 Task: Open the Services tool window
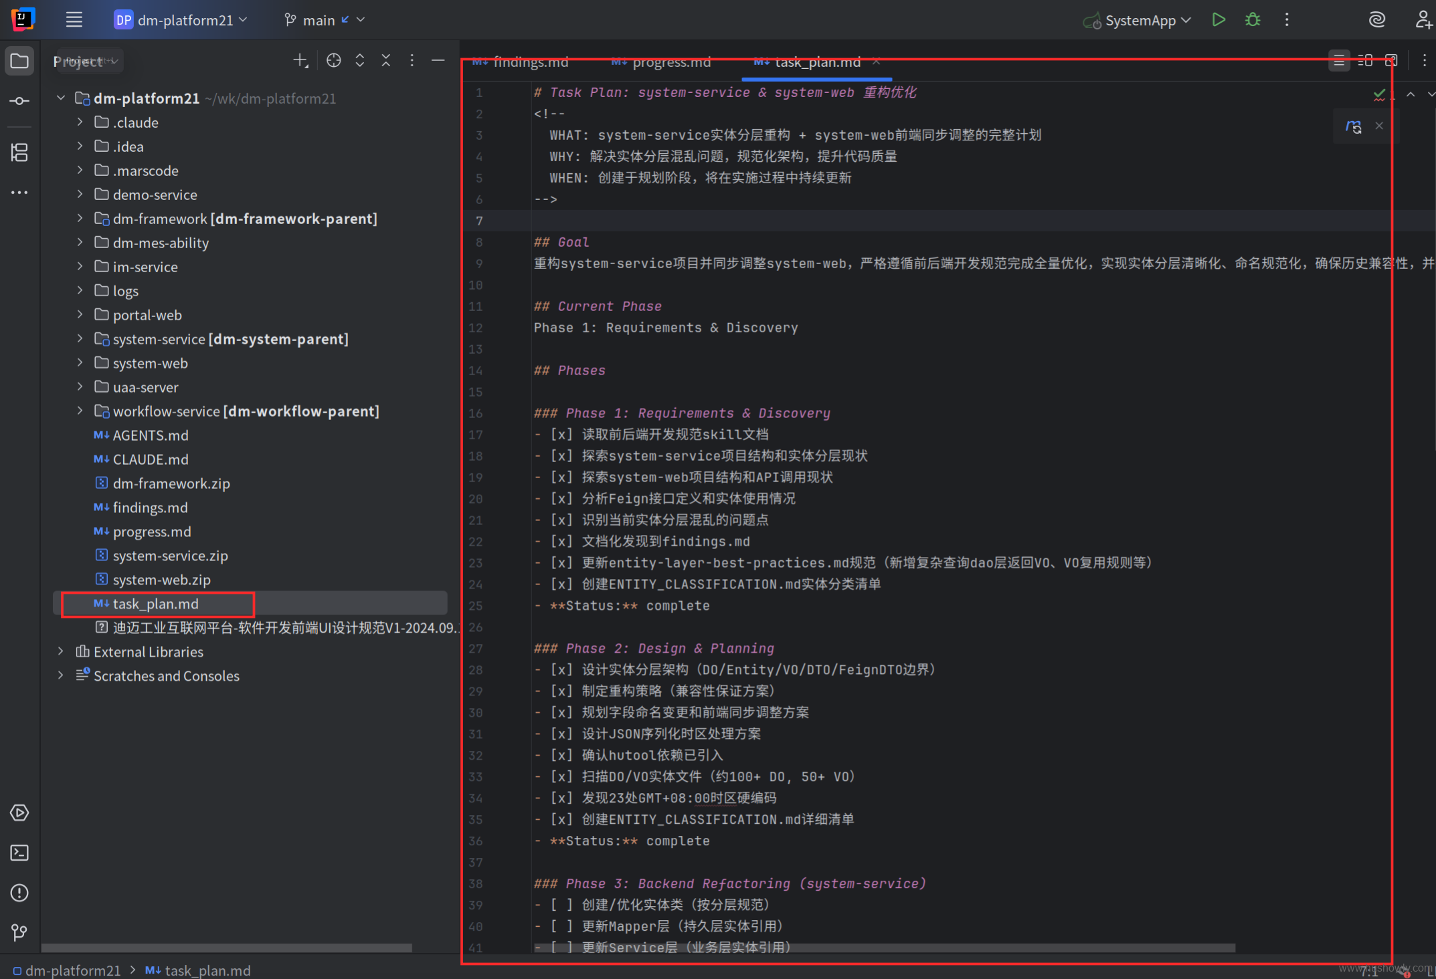[19, 812]
